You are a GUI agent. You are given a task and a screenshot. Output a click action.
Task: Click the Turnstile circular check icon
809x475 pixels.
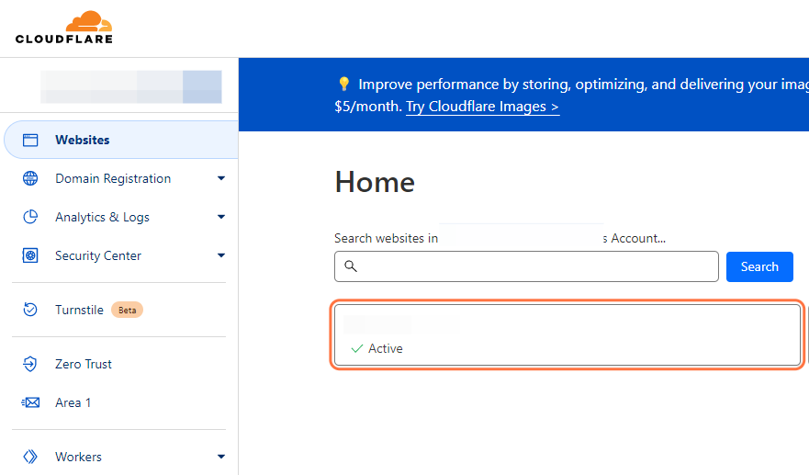30,311
